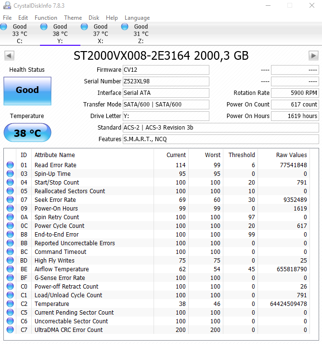Click the status icon for Spin-Up Time
This screenshot has width=322, height=344.
10,173
